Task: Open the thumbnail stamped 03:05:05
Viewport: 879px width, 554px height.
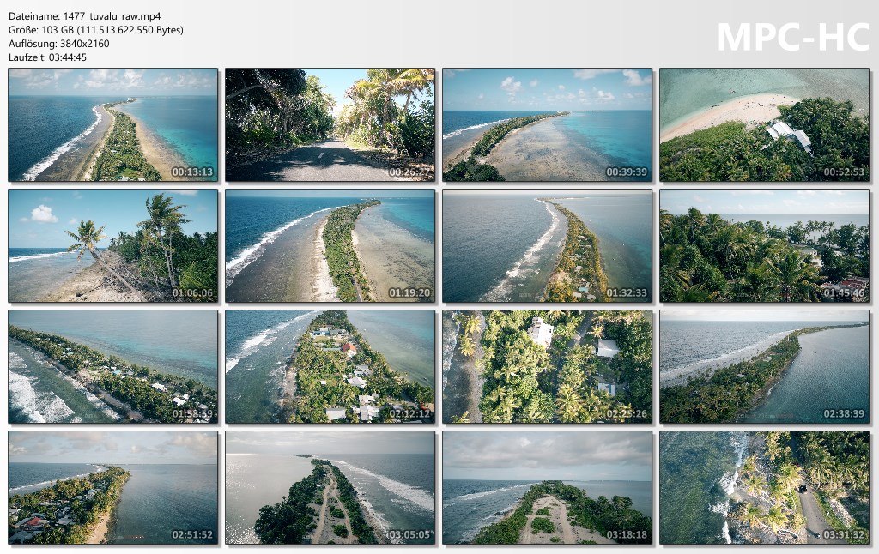Action: pos(330,488)
